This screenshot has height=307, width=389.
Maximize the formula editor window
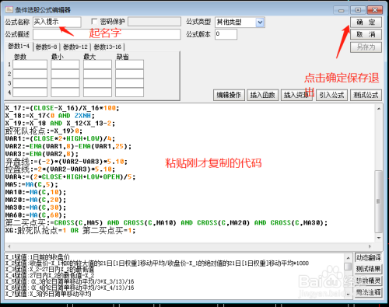tap(358, 10)
